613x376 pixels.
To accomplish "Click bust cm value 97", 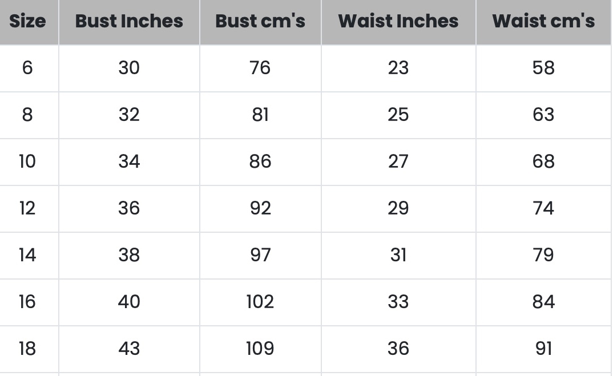I will (x=260, y=255).
